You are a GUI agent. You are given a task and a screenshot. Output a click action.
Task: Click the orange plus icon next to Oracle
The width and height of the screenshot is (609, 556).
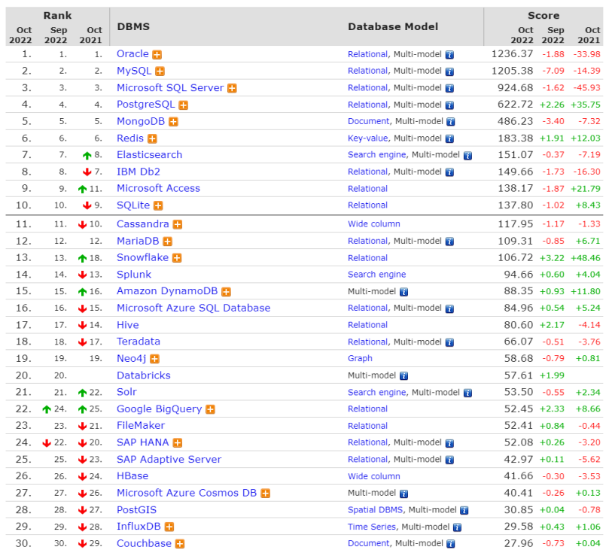[157, 55]
